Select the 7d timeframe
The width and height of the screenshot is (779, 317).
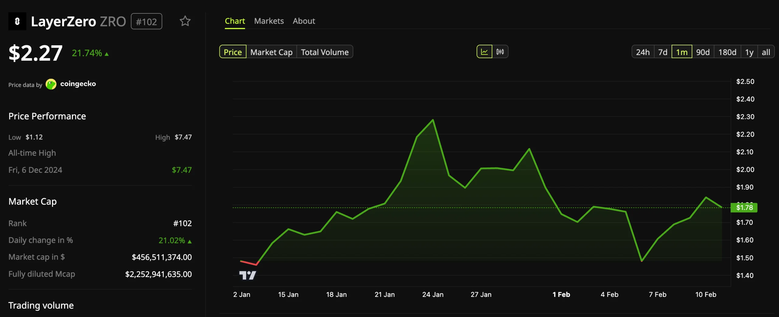[x=662, y=52]
